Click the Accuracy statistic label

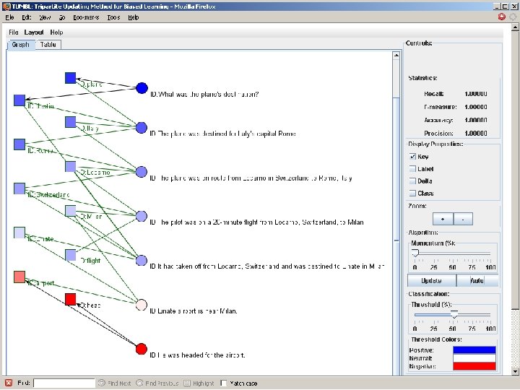coord(438,120)
